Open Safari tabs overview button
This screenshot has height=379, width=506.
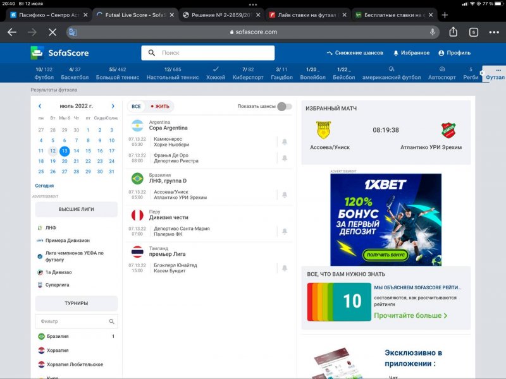point(474,32)
